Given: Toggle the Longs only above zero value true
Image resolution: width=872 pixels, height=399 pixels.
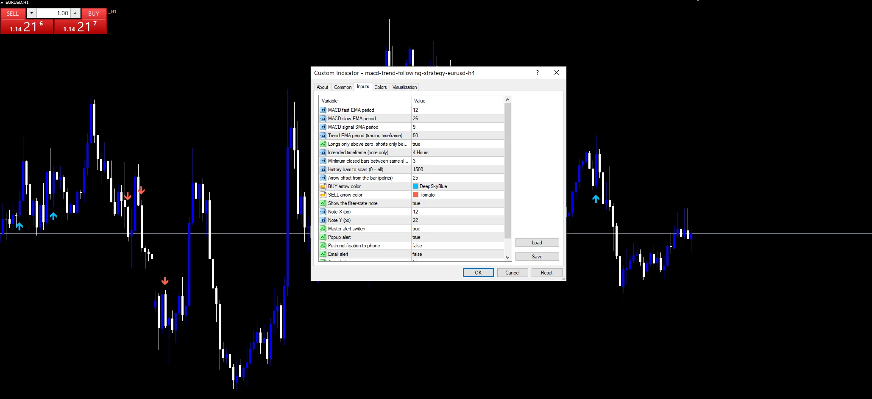Looking at the screenshot, I should click(458, 144).
